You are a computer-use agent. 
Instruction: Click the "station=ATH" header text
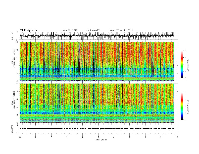pos(93,30)
